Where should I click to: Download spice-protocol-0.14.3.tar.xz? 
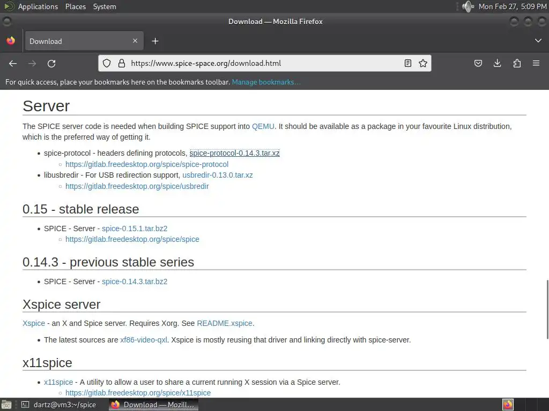tap(235, 153)
